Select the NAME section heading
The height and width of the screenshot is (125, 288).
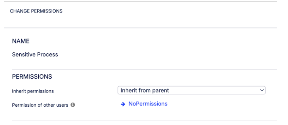(21, 41)
